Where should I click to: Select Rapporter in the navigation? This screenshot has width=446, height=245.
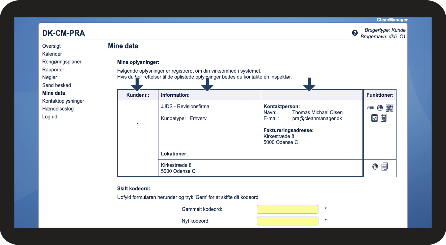point(53,70)
